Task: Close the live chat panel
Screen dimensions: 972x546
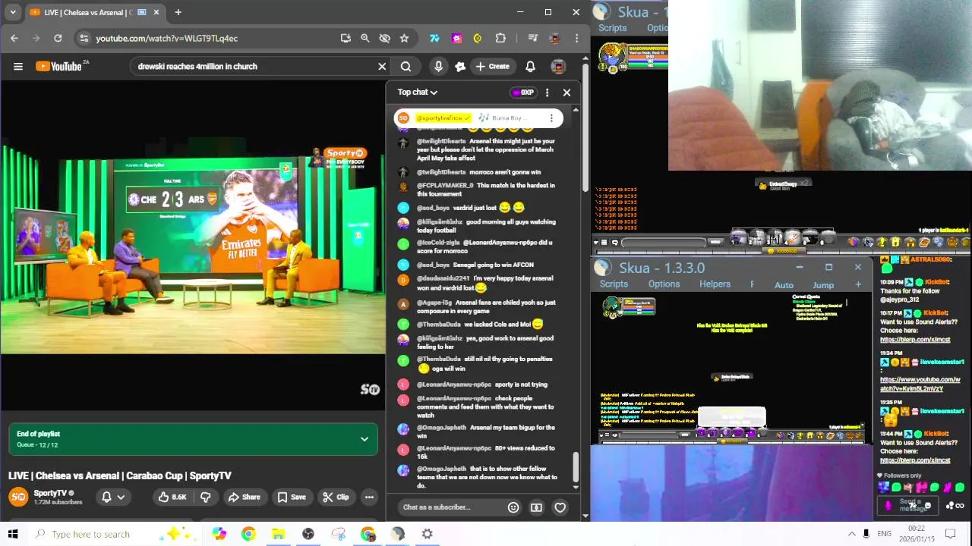Action: click(566, 93)
